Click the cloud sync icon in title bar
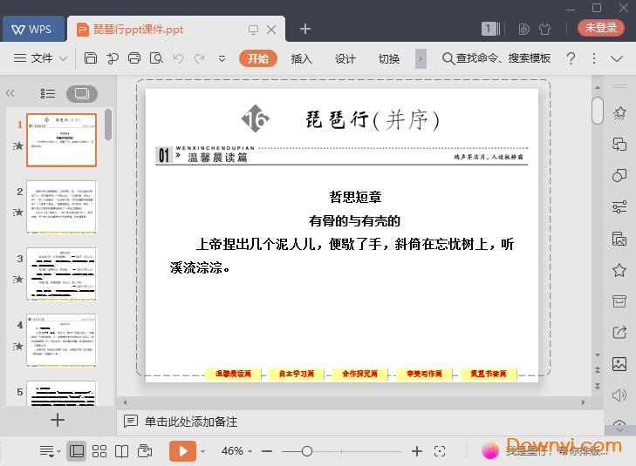Image resolution: width=636 pixels, height=466 pixels. click(x=523, y=29)
